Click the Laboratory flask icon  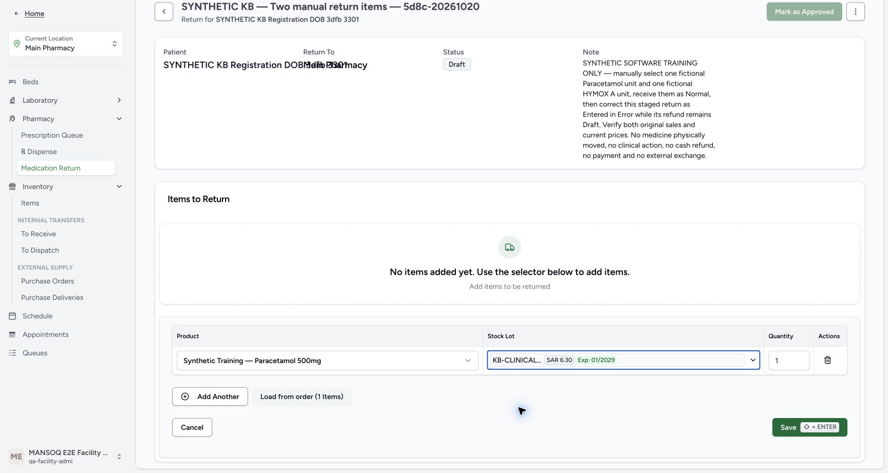12,100
